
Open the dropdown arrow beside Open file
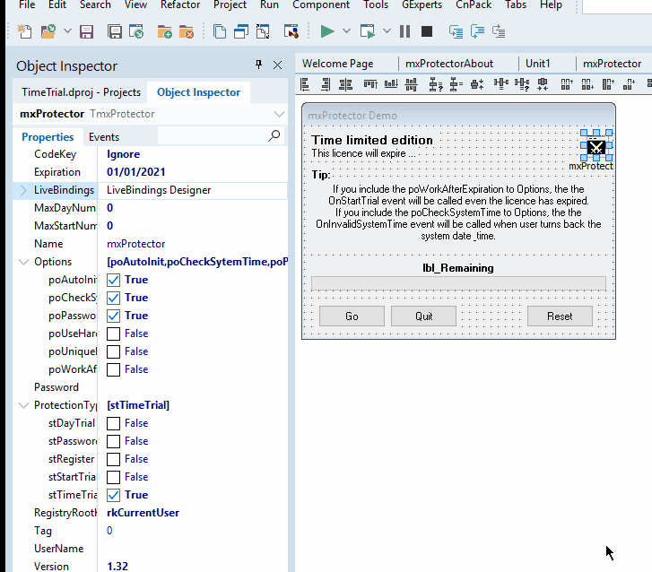67,31
